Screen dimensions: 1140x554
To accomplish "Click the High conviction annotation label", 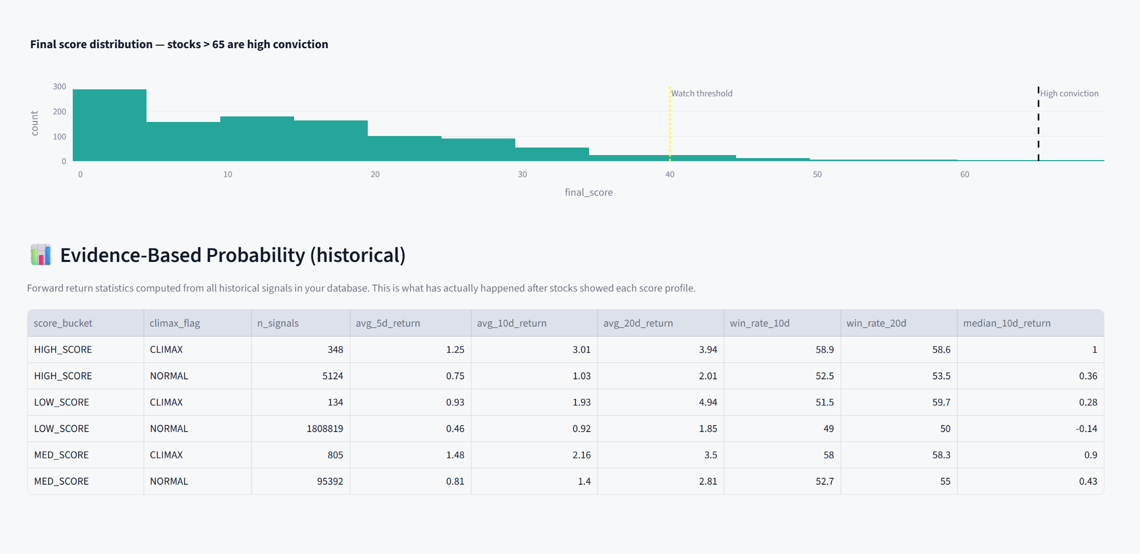I will pyautogui.click(x=1069, y=93).
